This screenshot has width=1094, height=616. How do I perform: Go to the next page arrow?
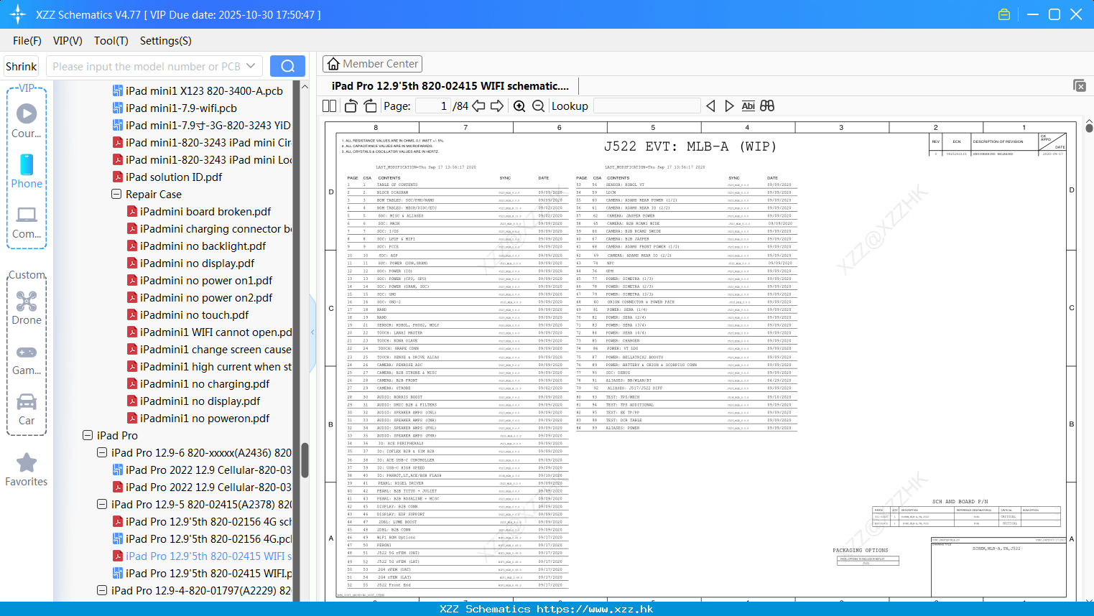coord(497,106)
